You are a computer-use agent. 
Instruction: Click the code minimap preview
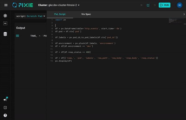pos(175,21)
